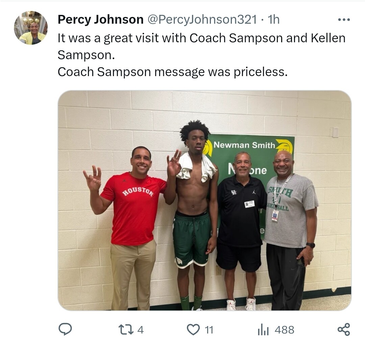Click the share icon below the photo
This screenshot has height=346, width=365.
(x=344, y=329)
